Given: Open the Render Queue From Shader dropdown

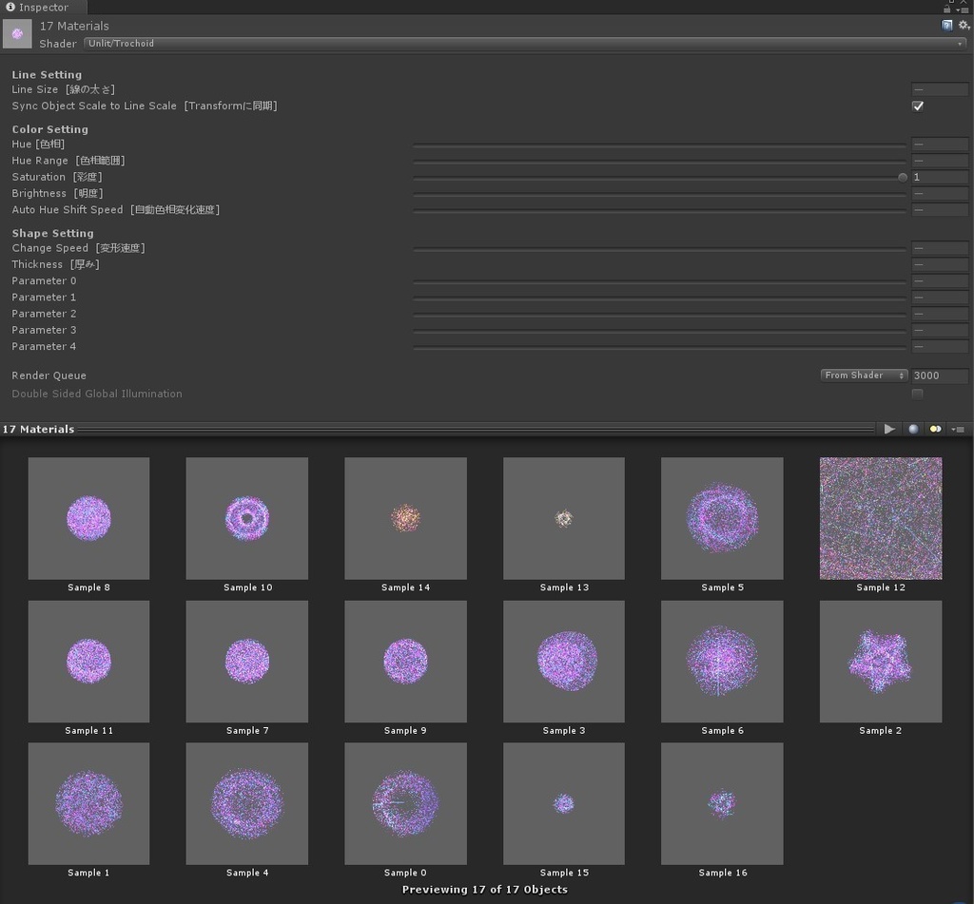Looking at the screenshot, I should coord(864,375).
